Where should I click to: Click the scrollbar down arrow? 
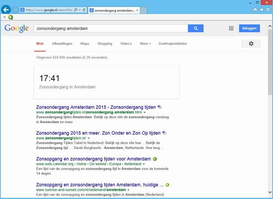270,193
